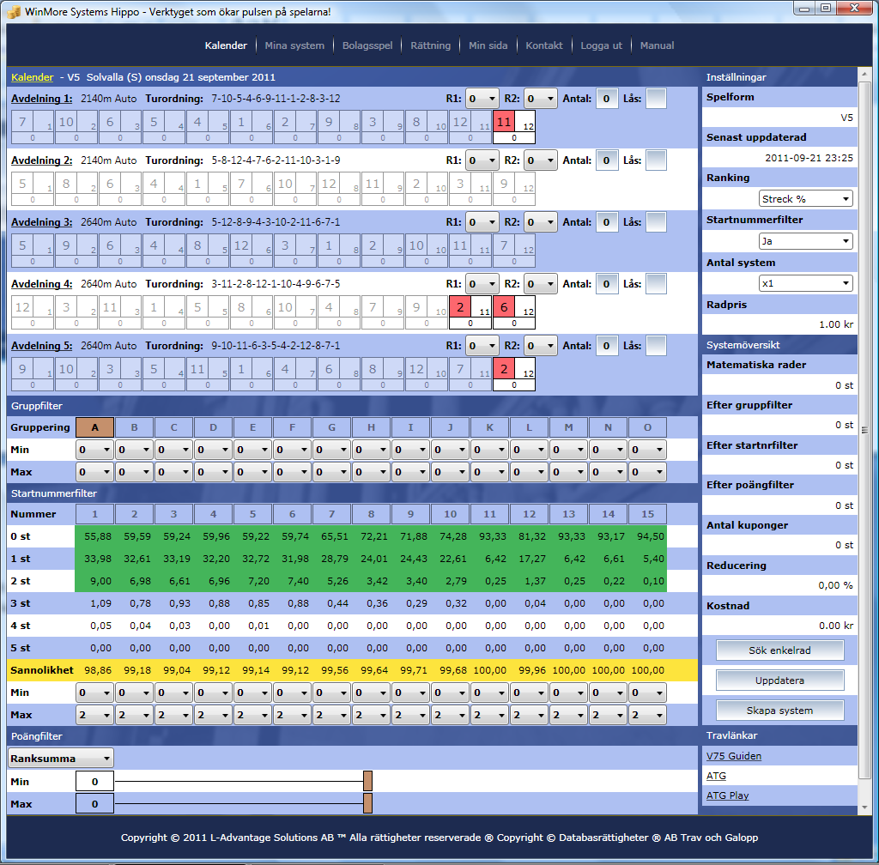Toggle the Lås checkbox for Avdelning 5
This screenshot has height=865, width=879.
click(x=656, y=346)
